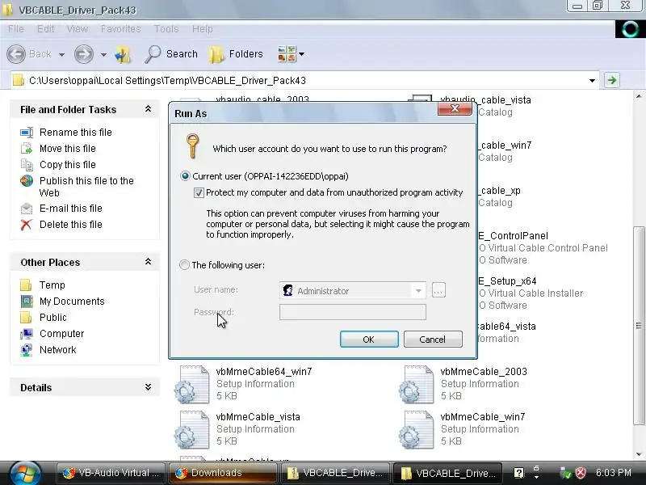
Task: Click the vertical scrollbar thumb
Action: pyautogui.click(x=639, y=326)
